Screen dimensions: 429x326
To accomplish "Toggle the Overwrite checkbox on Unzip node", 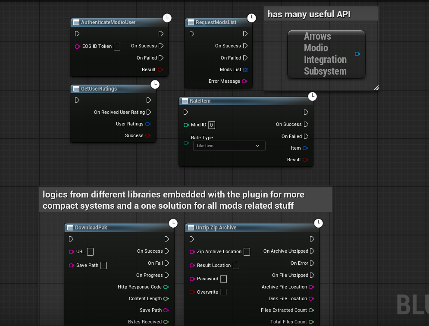I will pos(223,292).
